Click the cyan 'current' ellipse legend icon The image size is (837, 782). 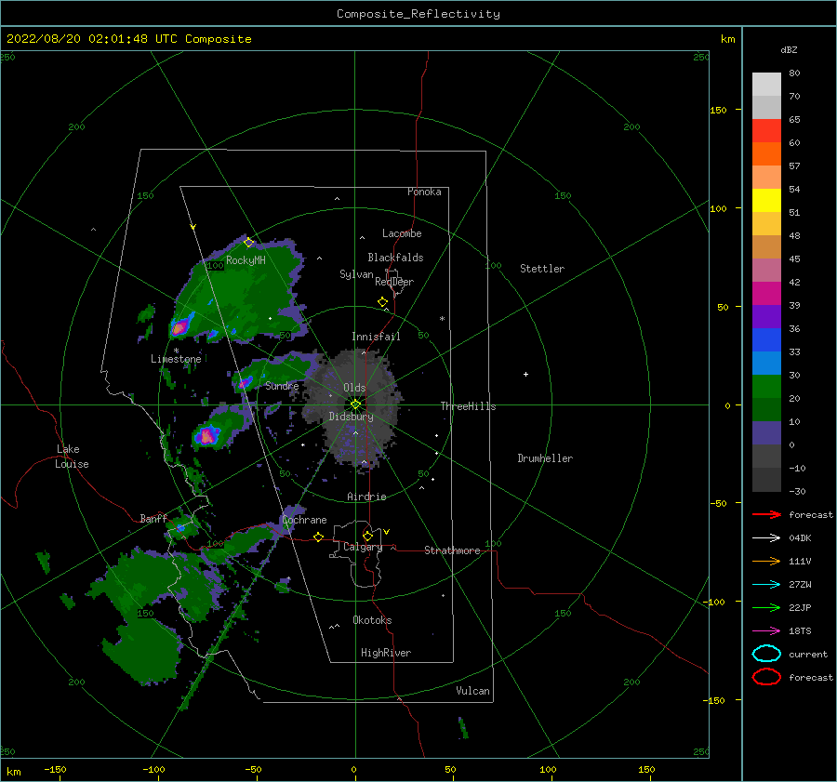[x=766, y=654]
